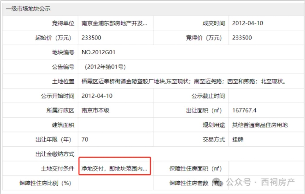
Task: Select the 出让面积 value 167767.4
Action: (244, 110)
